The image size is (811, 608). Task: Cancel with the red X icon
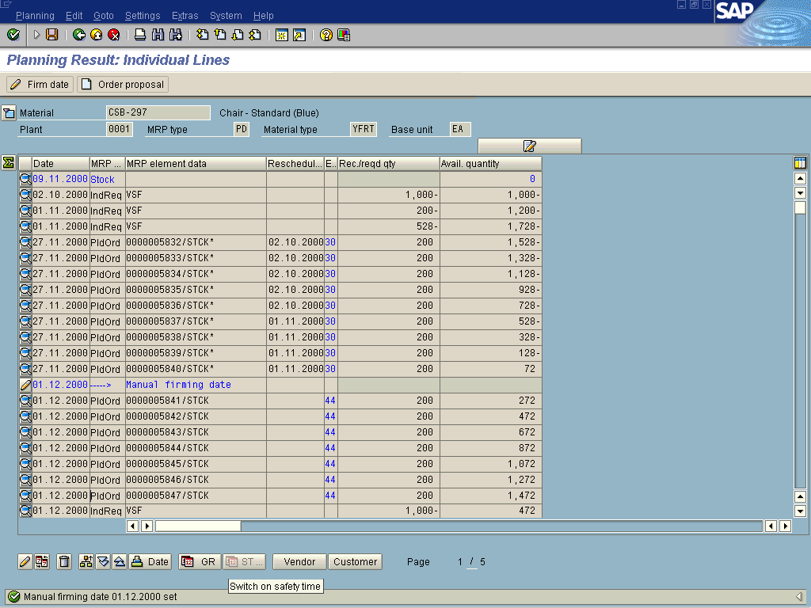[114, 35]
